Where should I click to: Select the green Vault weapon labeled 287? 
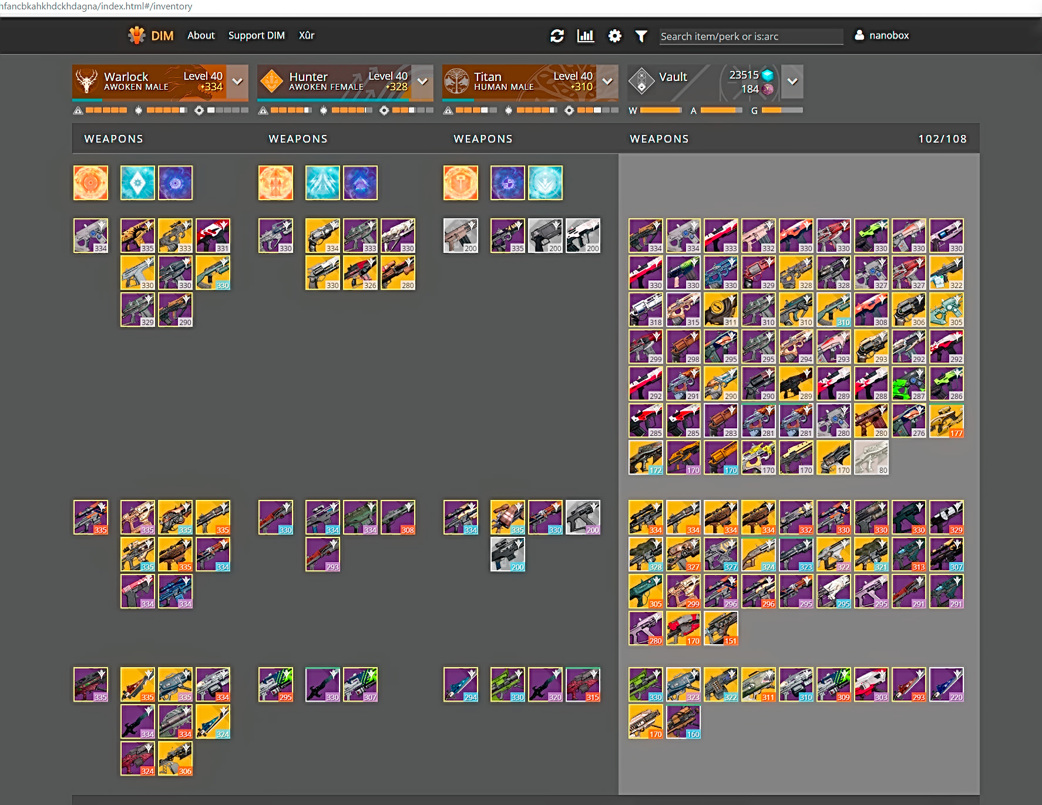click(909, 384)
